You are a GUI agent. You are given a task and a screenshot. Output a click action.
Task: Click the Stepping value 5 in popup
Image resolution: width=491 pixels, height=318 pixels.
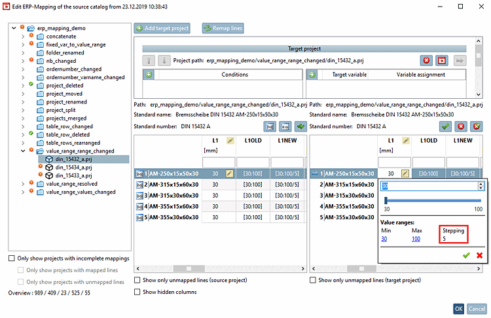444,239
